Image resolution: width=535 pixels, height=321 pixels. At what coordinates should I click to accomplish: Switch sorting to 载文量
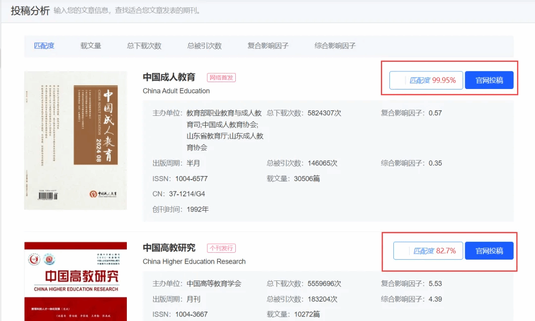[91, 46]
